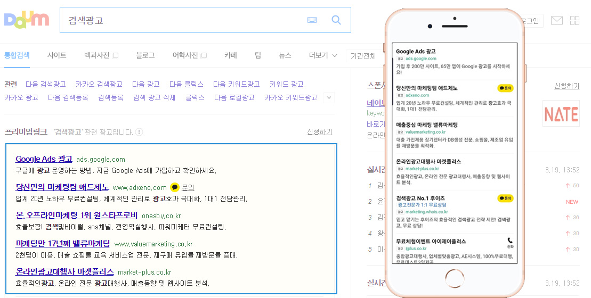The width and height of the screenshot is (591, 298).
Task: Open 당신만의 마케팅팀 애드제노 ad link
Action: tap(62, 187)
